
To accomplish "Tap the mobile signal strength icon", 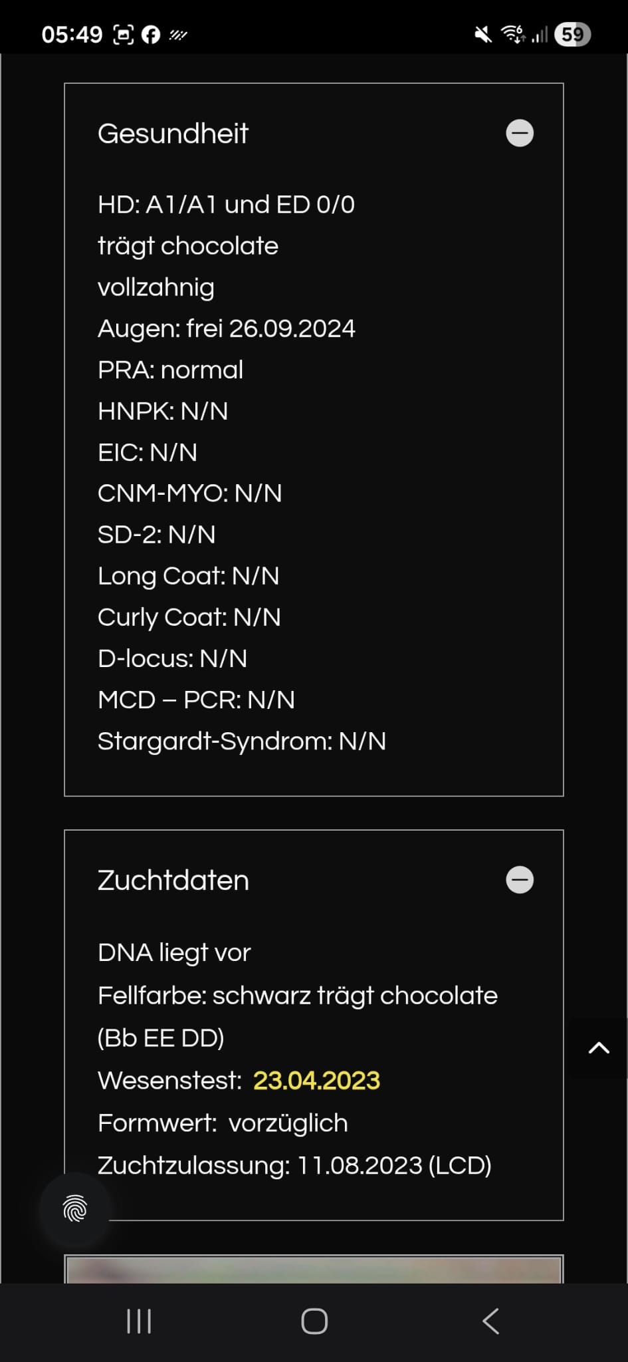I will (540, 35).
